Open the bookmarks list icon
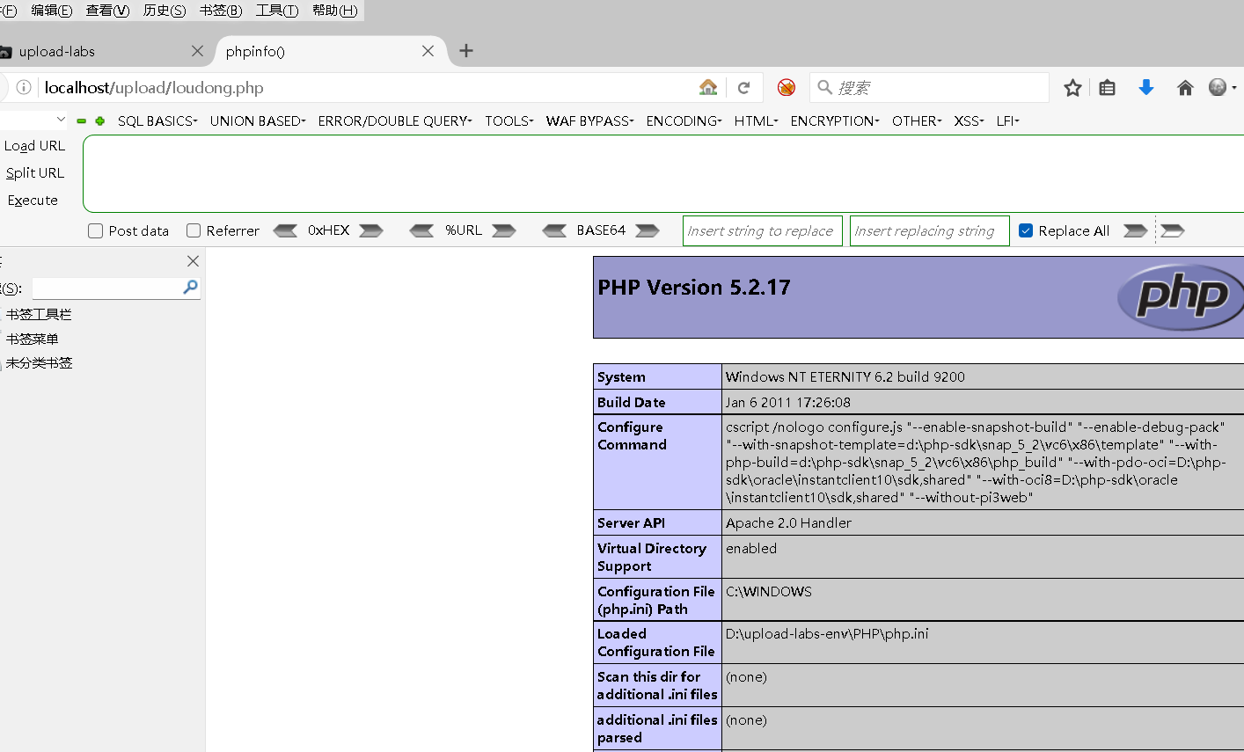The image size is (1244, 752). (1108, 88)
